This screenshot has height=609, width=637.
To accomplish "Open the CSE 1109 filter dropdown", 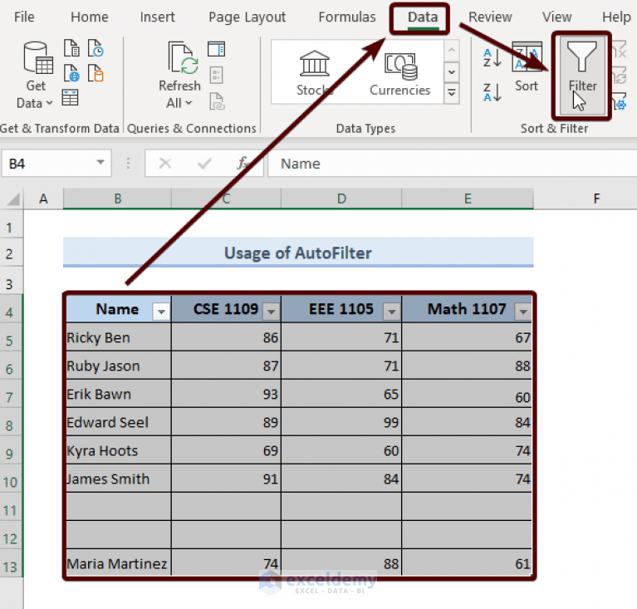I will 271,312.
